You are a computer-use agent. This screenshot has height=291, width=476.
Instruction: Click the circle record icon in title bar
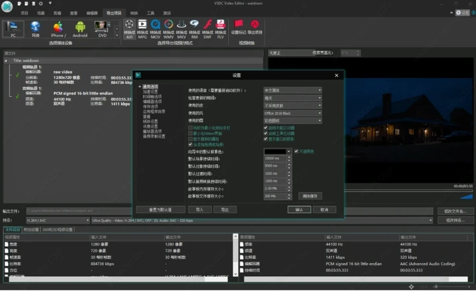(x=41, y=4)
